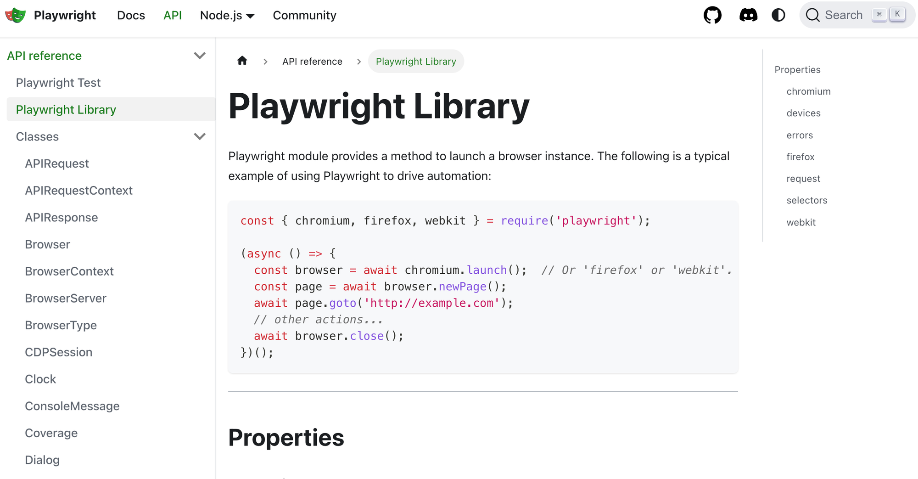
Task: Click the Playwright masks logo icon
Action: [x=16, y=15]
